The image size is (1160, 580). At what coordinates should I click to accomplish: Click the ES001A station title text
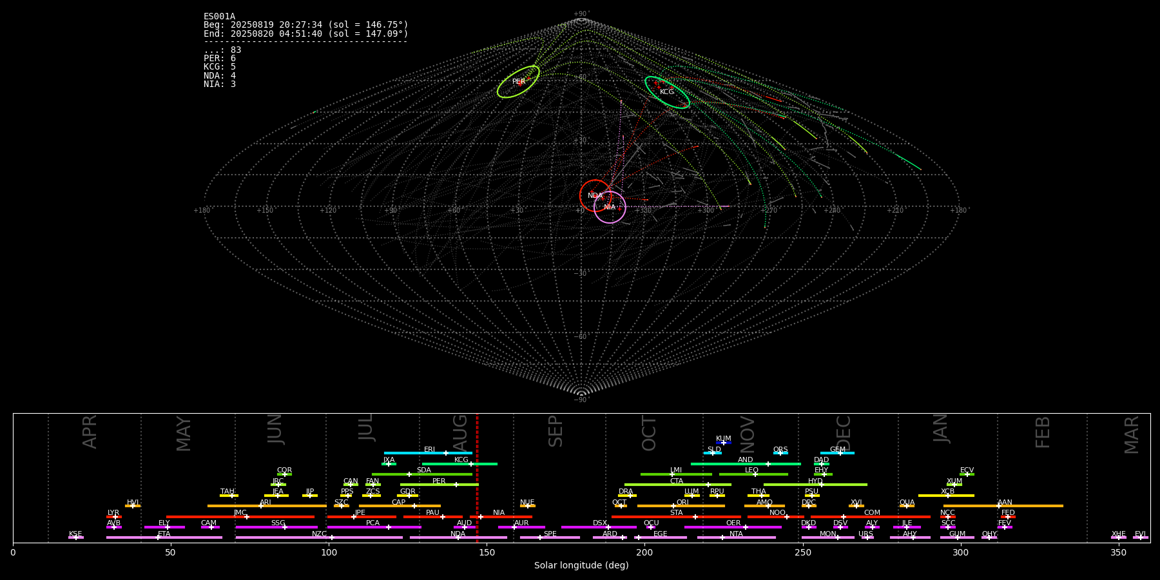click(220, 17)
